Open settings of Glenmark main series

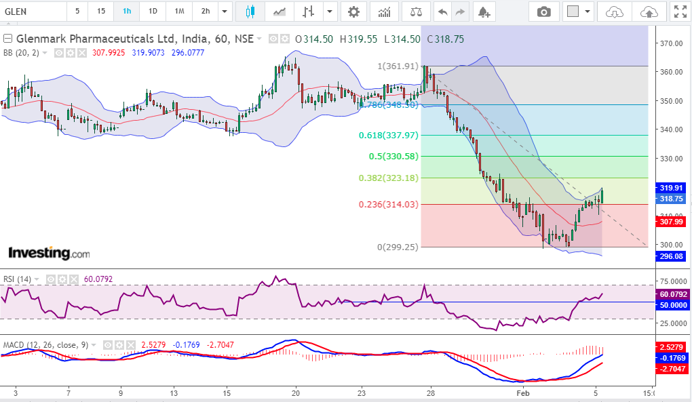tap(285, 39)
